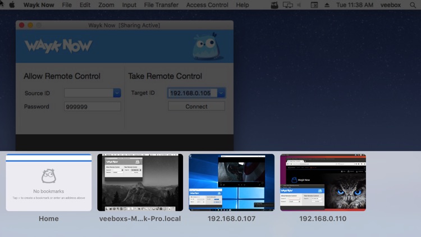This screenshot has height=237, width=421.
Task: Open the Access Control menu
Action: [x=207, y=5]
